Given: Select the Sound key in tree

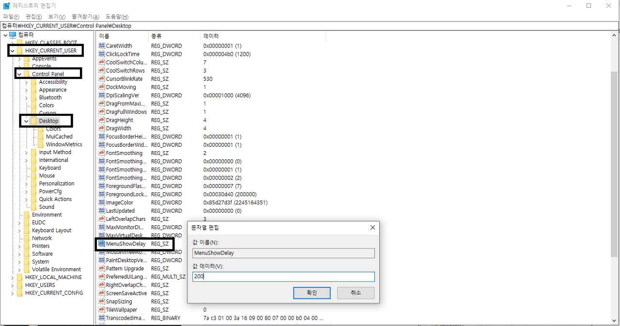Looking at the screenshot, I should click(46, 207).
